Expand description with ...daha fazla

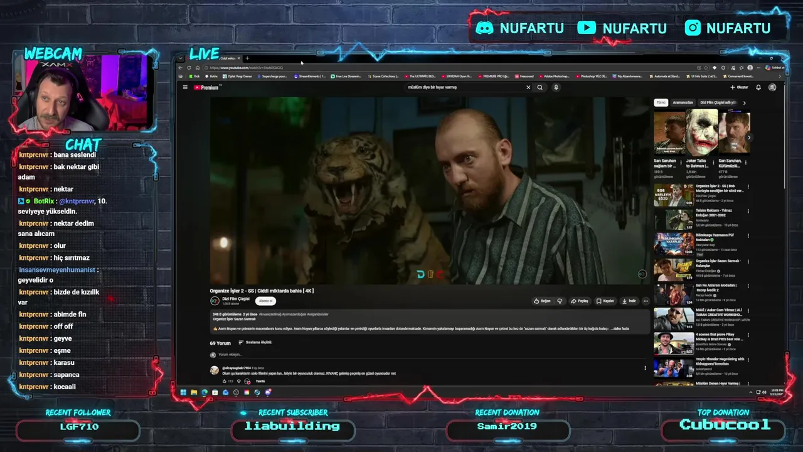(620, 328)
